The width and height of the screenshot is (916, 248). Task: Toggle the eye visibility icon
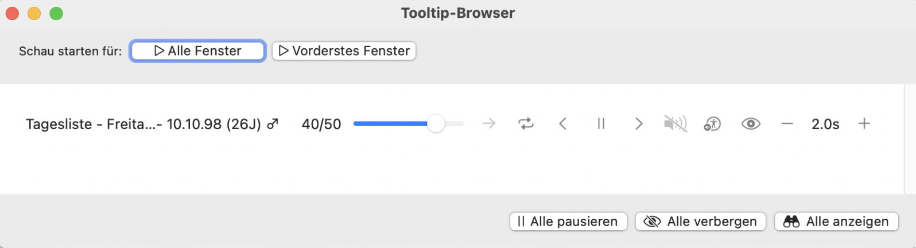(751, 123)
